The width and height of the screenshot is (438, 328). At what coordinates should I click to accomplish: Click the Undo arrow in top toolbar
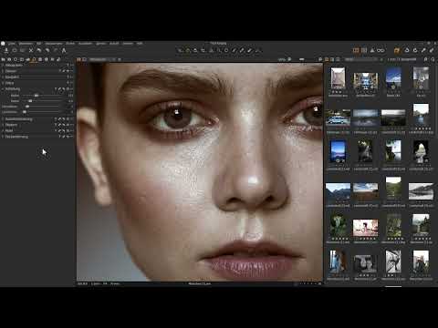click(39, 50)
